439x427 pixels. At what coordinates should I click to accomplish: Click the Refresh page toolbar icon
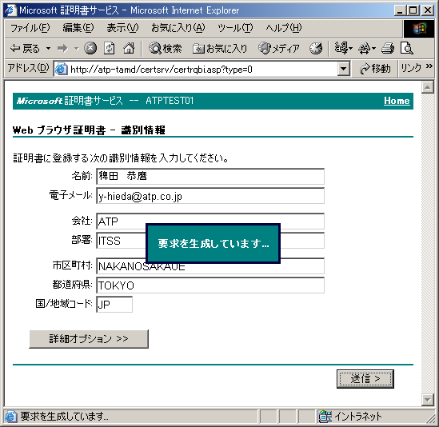click(110, 49)
